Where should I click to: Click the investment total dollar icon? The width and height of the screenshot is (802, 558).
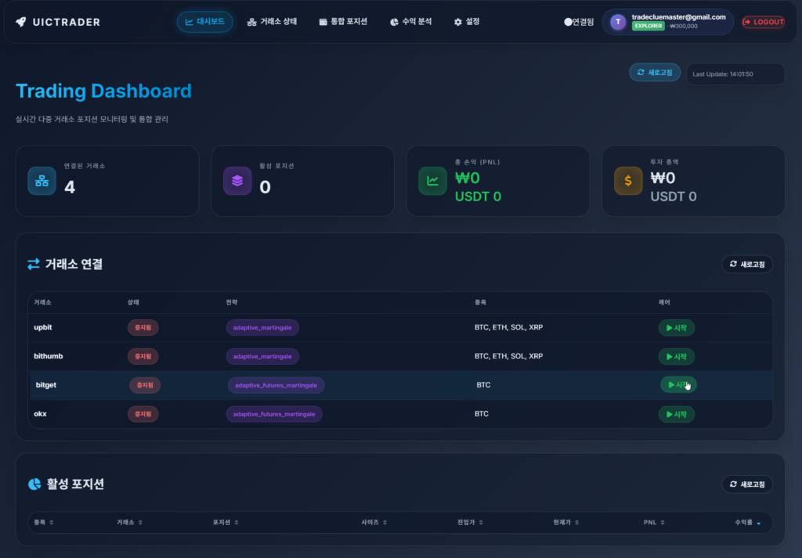[x=628, y=181]
